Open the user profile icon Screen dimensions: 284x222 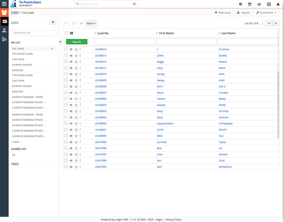278,4
